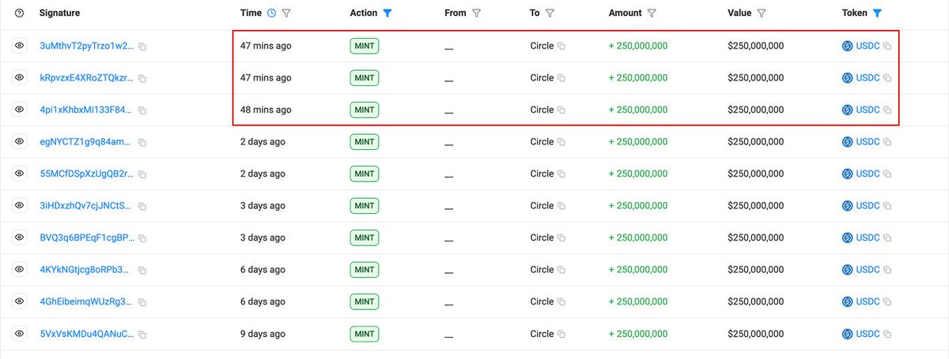949x359 pixels.
Task: Copy signature 3uMthvT2pyTrzo1w2 to clipboard
Action: [142, 47]
